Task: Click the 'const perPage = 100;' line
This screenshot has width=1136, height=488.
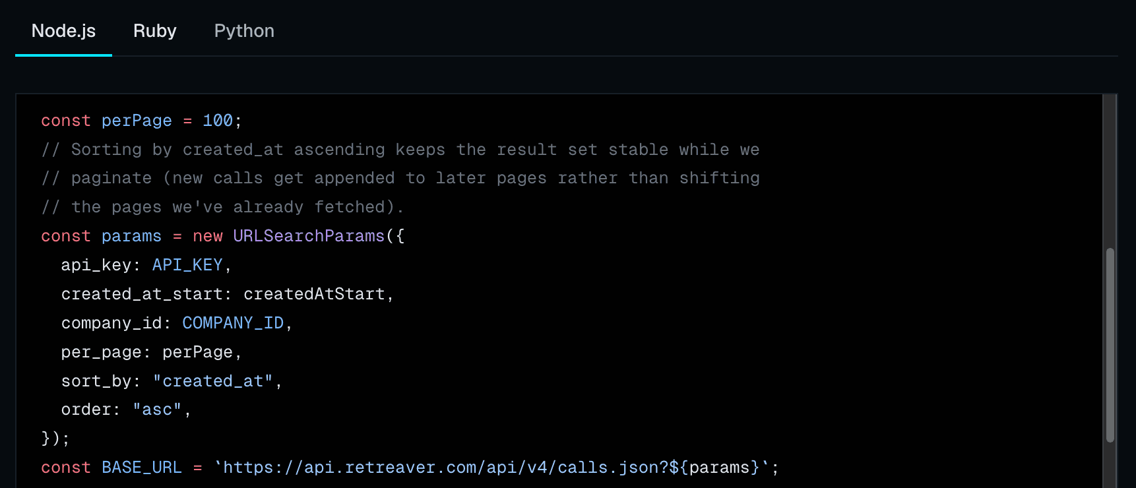Action: click(x=141, y=121)
